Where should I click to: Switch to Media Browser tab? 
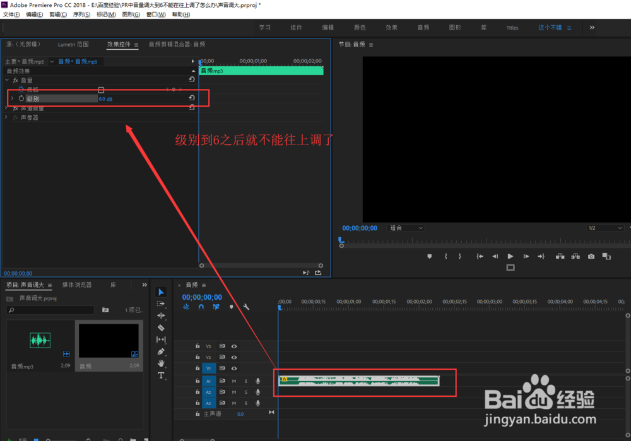(x=77, y=285)
